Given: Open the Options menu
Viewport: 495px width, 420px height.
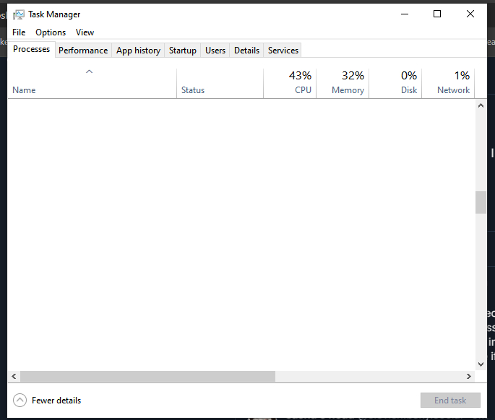Looking at the screenshot, I should pos(51,32).
